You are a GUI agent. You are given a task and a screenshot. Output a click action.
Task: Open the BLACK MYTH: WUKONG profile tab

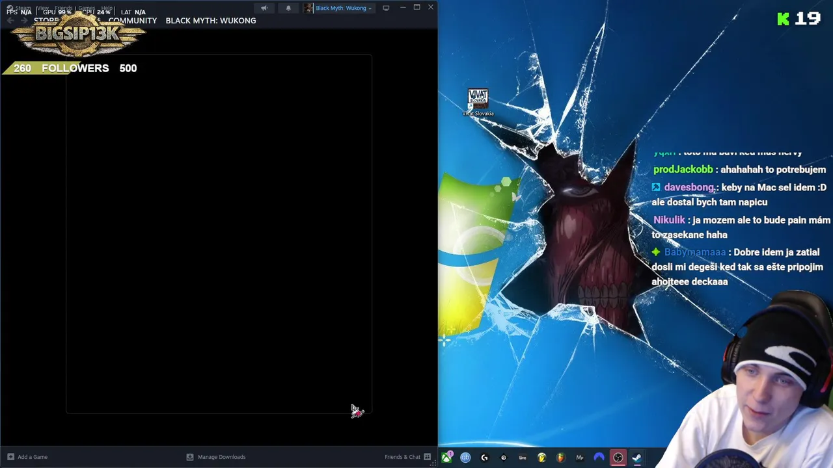211,20
